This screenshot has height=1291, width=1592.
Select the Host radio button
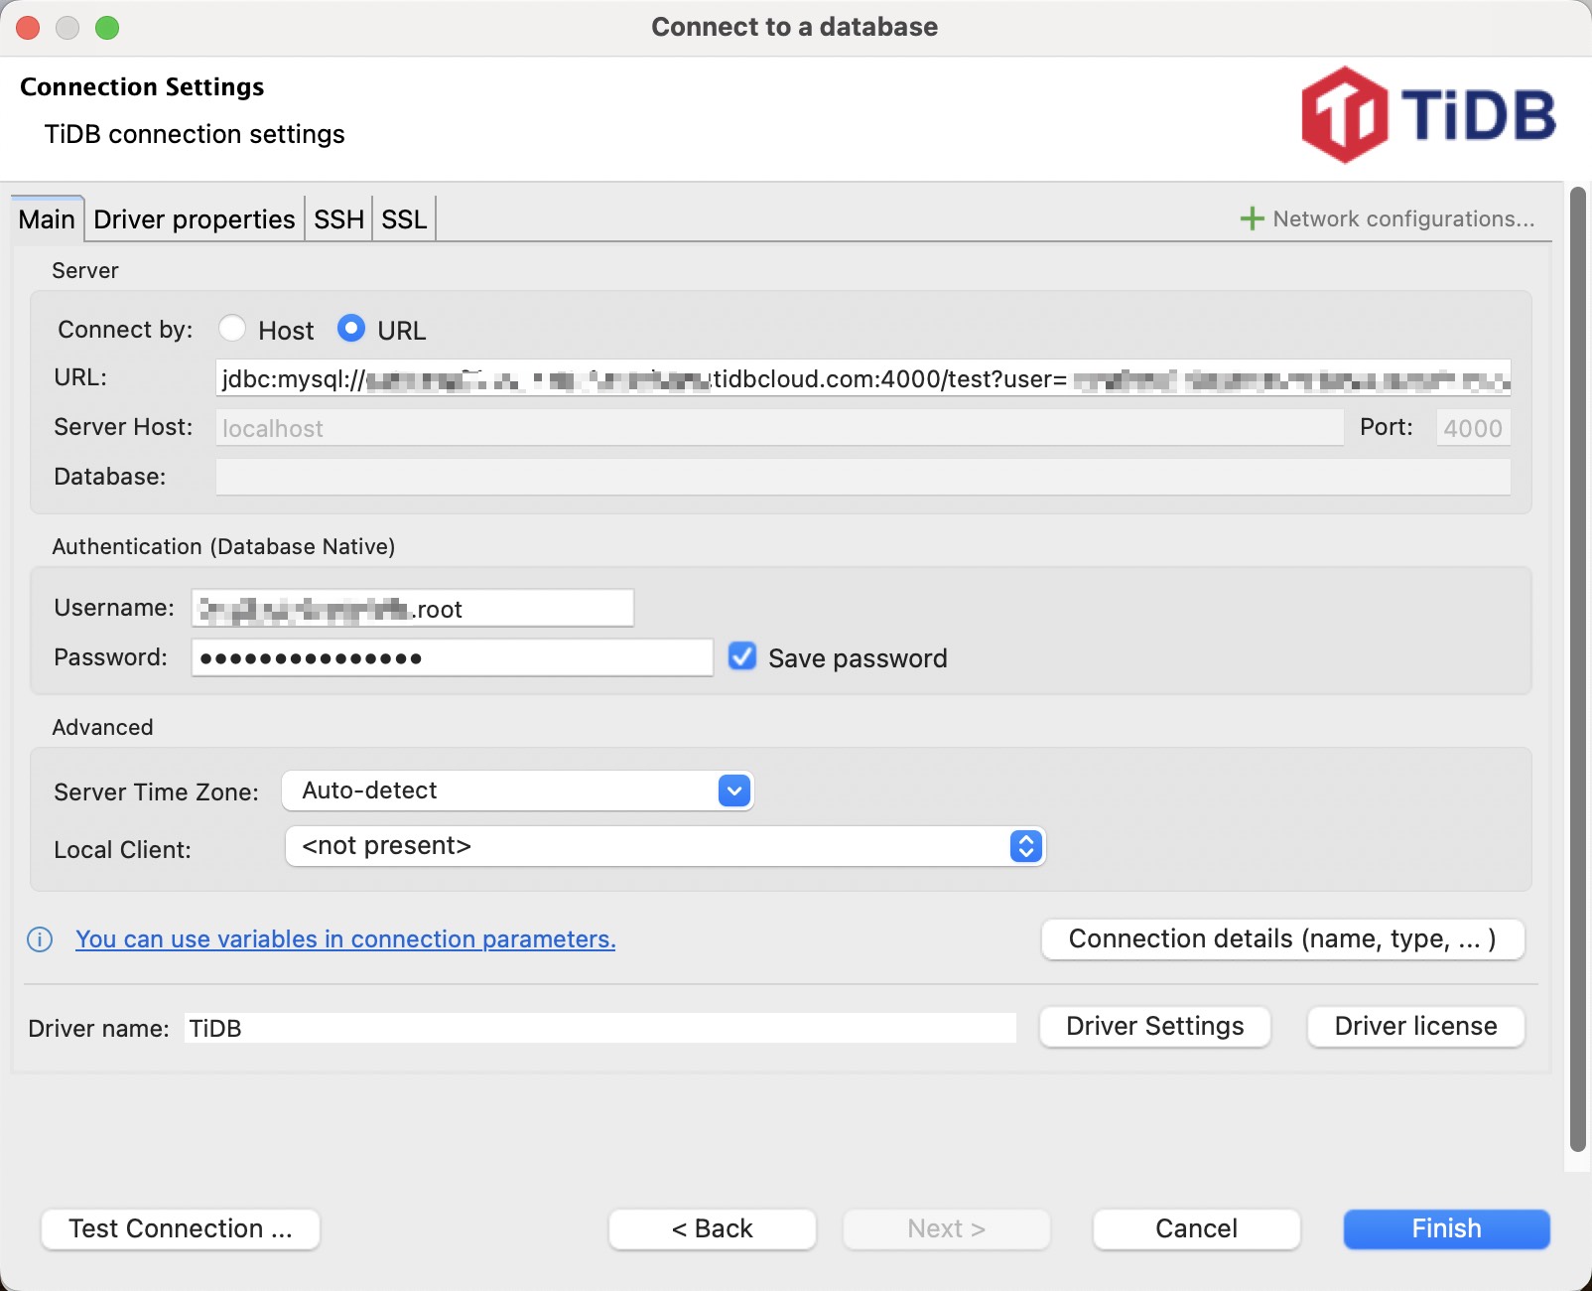232,329
